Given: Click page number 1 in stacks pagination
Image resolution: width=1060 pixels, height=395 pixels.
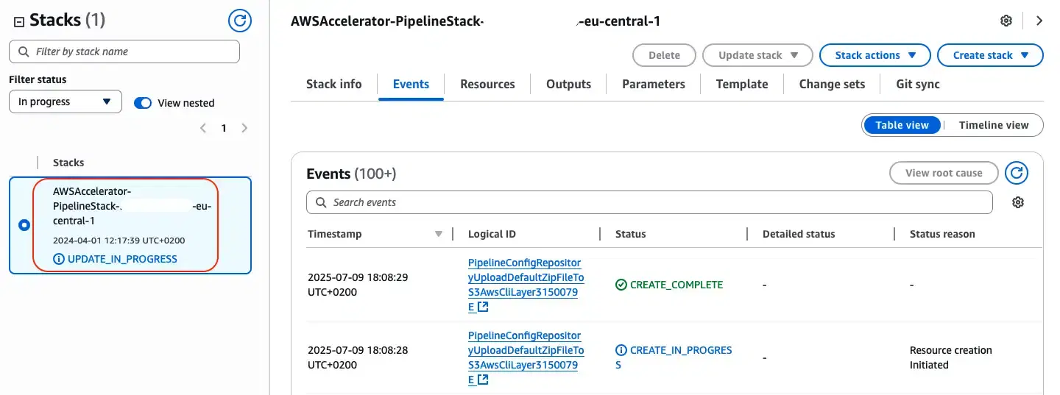Looking at the screenshot, I should [x=224, y=128].
